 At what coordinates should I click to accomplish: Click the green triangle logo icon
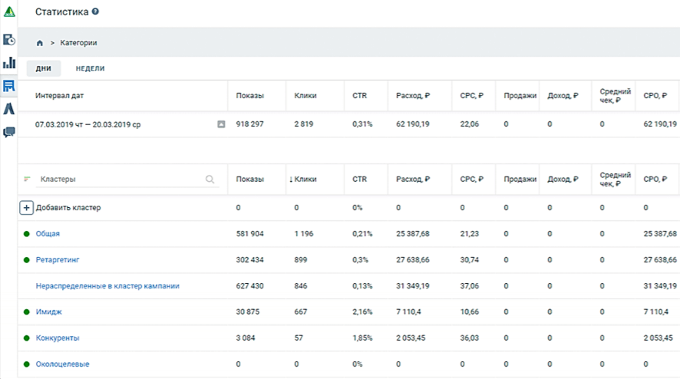point(9,12)
